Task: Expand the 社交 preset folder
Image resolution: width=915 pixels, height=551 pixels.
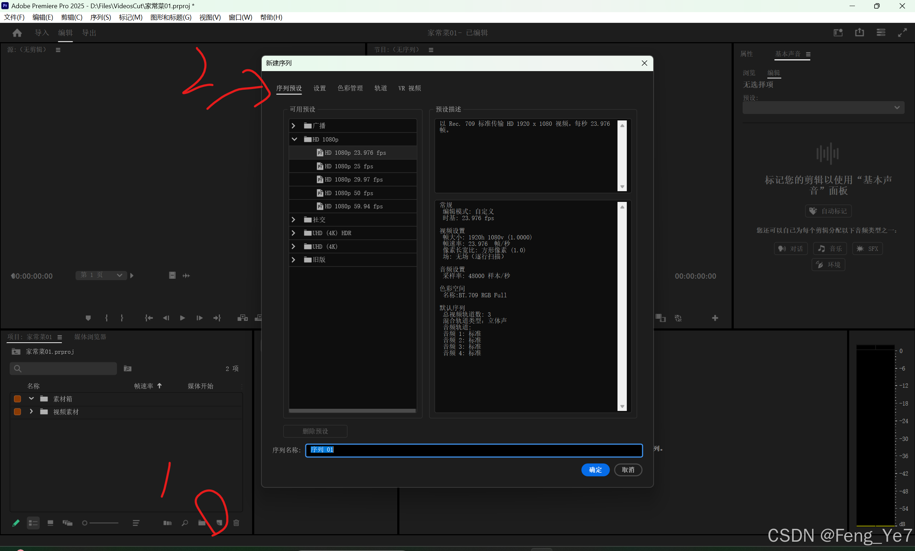Action: click(x=293, y=220)
